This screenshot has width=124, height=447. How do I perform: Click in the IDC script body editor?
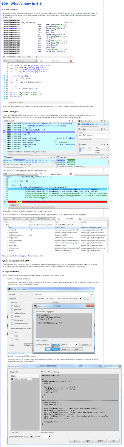pos(80,402)
